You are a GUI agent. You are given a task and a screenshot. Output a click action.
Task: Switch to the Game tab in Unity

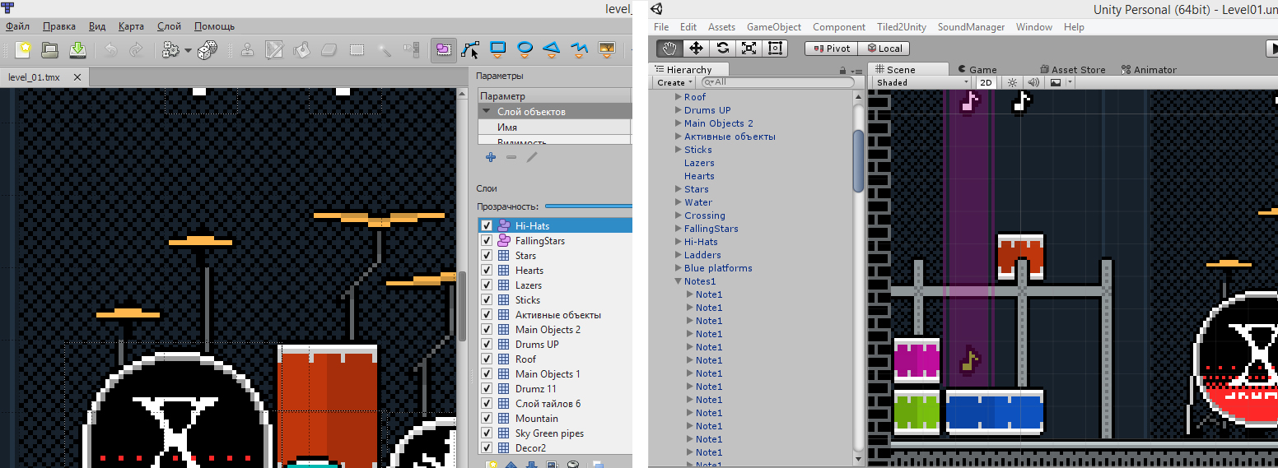(x=976, y=70)
